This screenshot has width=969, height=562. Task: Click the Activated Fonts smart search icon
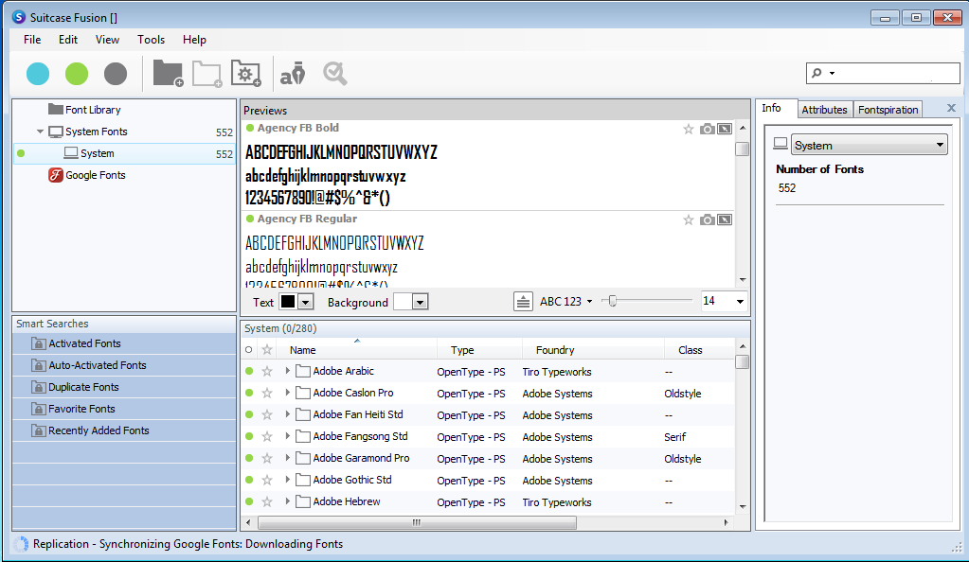[x=38, y=343]
